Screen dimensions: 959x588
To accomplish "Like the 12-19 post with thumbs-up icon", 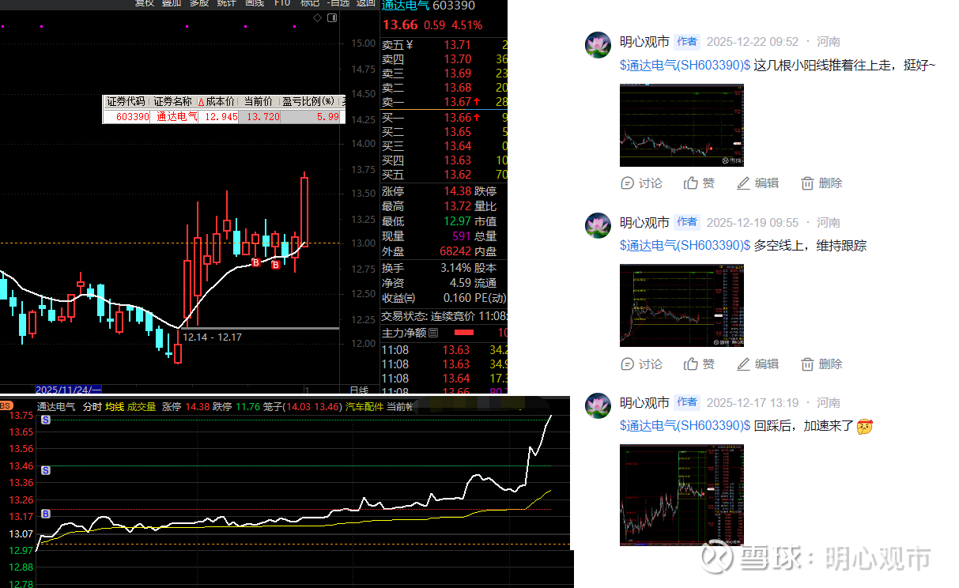I will [x=691, y=364].
